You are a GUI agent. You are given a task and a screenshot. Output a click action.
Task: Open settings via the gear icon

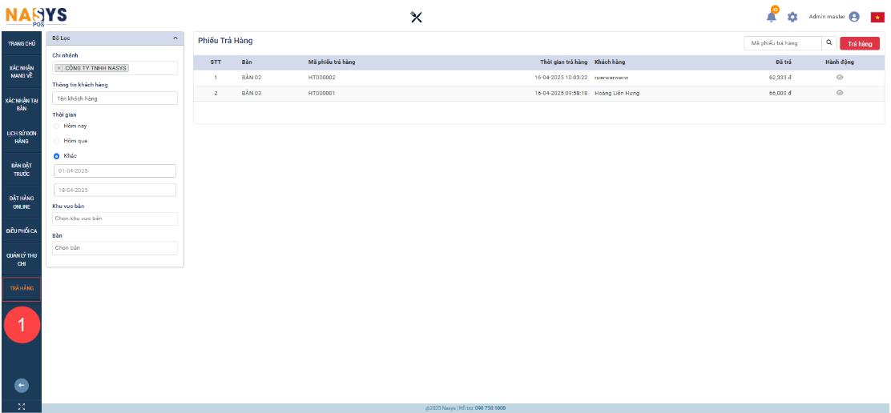pyautogui.click(x=792, y=17)
